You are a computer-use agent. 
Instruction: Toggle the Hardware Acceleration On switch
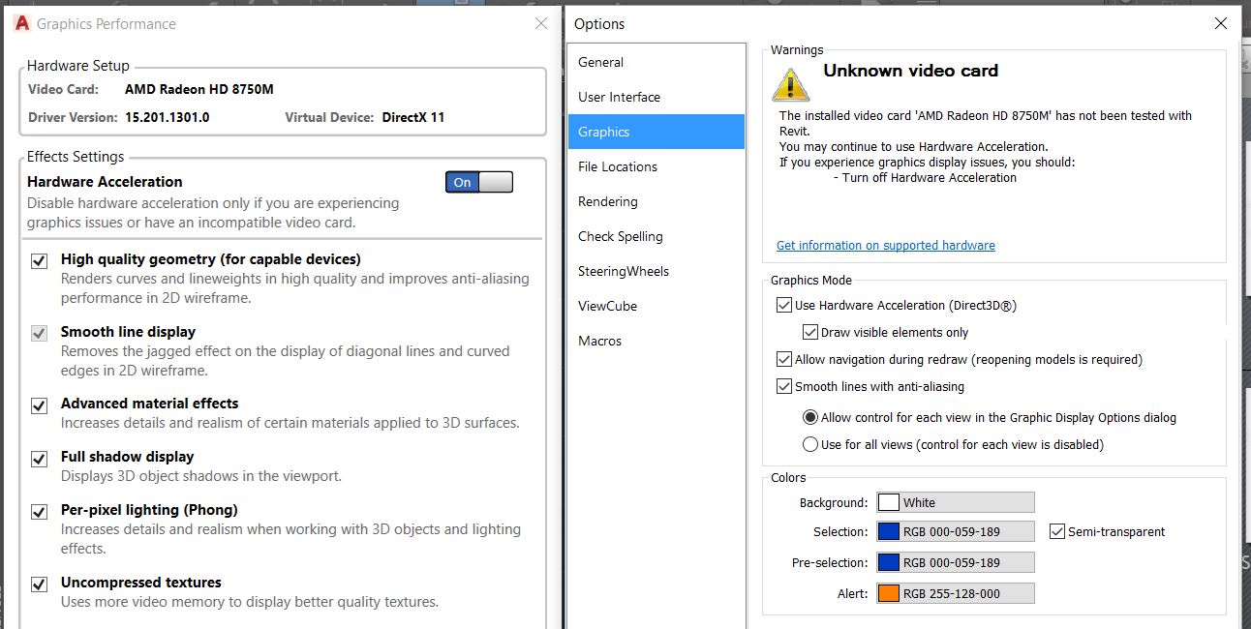click(479, 182)
